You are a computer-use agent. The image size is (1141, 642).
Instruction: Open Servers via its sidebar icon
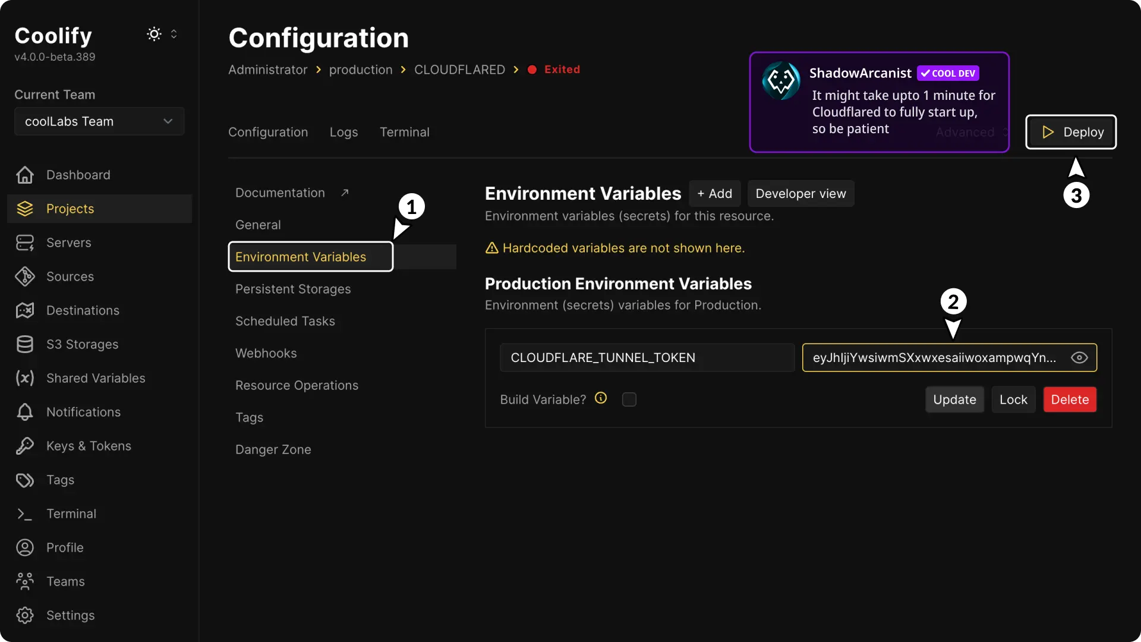(x=25, y=243)
